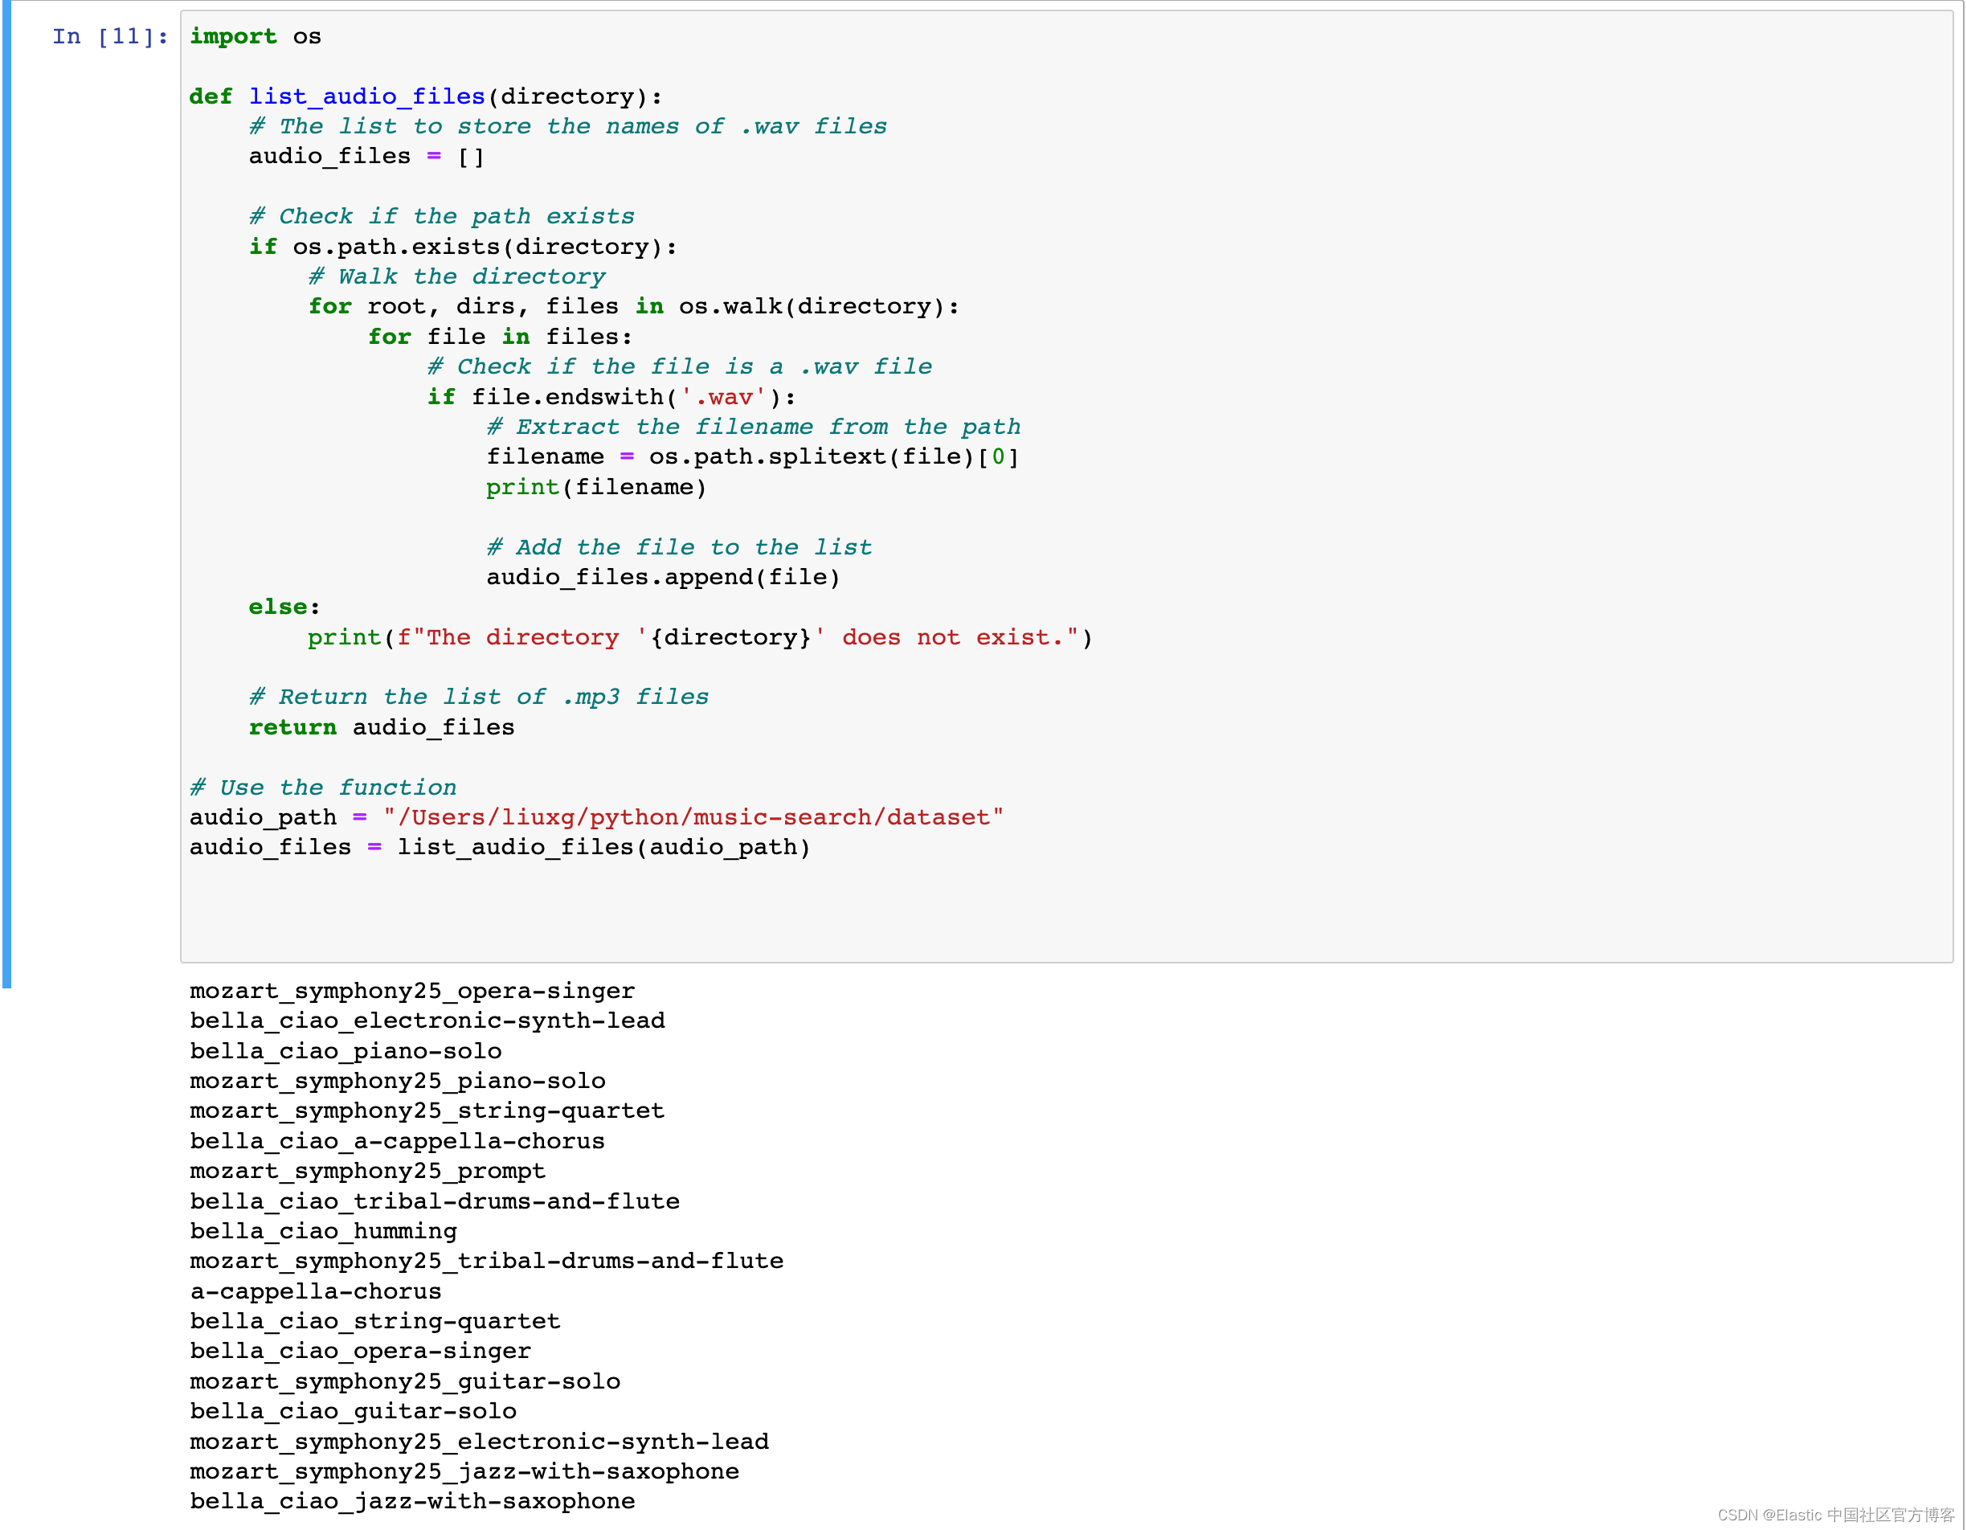The height and width of the screenshot is (1530, 1967).
Task: Click the print(filename) statement
Action: click(x=595, y=487)
